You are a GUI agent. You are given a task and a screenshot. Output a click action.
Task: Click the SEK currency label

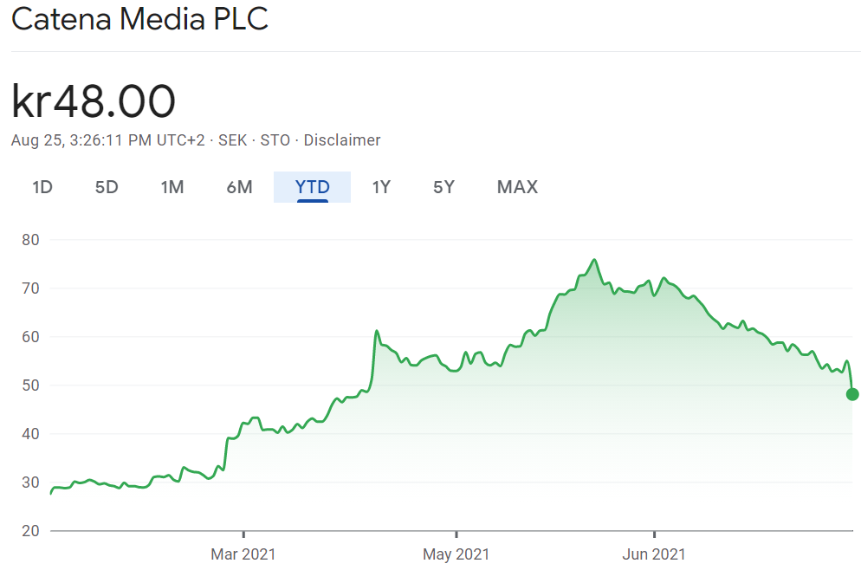[232, 140]
